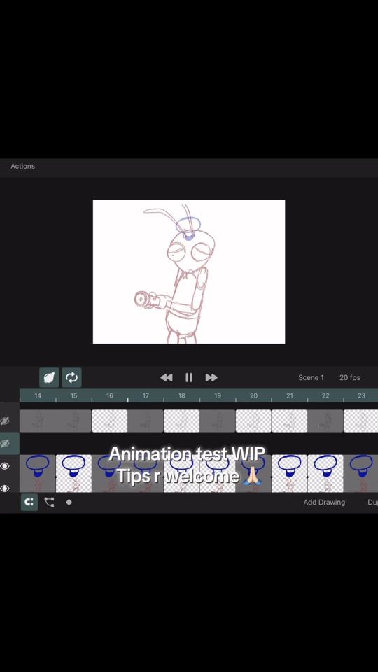
Task: Change the 20 fps setting
Action: [350, 377]
